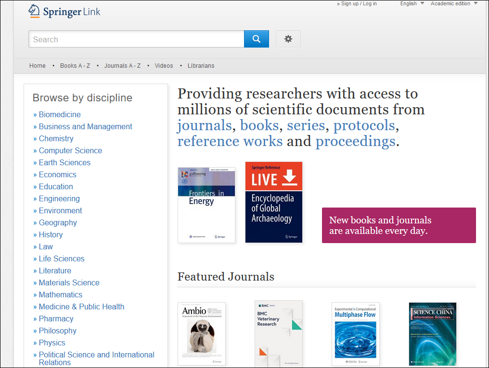Go to the Home menu item

click(x=38, y=66)
